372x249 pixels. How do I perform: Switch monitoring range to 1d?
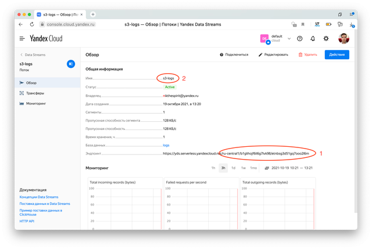(233, 168)
